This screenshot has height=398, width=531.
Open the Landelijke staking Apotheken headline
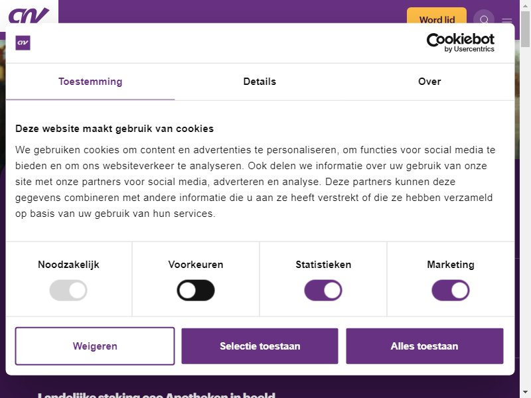coord(156,395)
